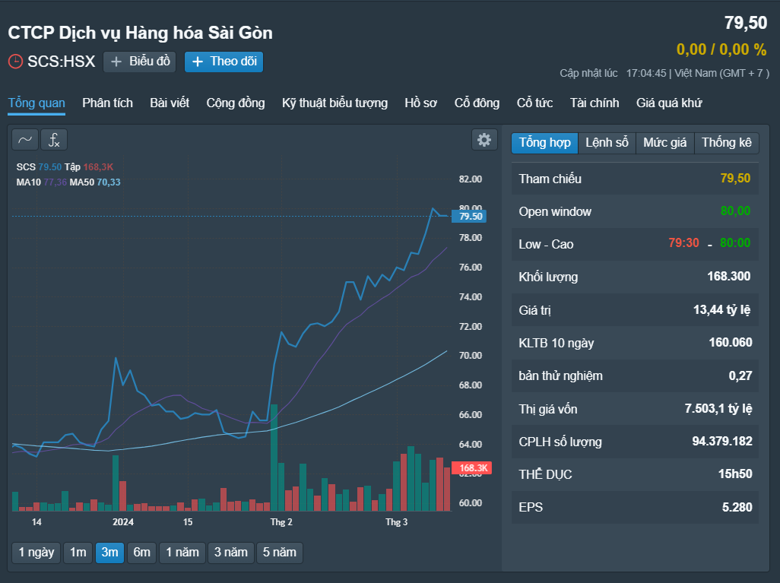Click CPLH số lượng value 94.379.182
780x583 pixels.
click(x=722, y=441)
